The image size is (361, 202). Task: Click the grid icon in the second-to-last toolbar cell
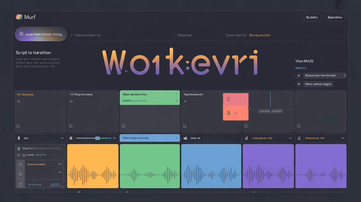pos(247,138)
